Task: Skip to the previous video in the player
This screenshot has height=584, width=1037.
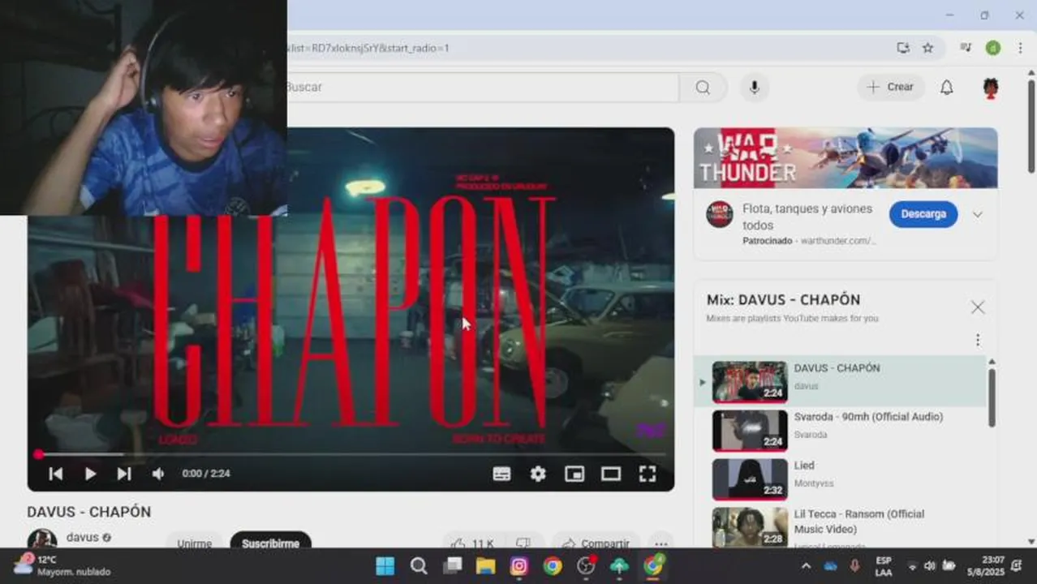Action: tap(55, 474)
